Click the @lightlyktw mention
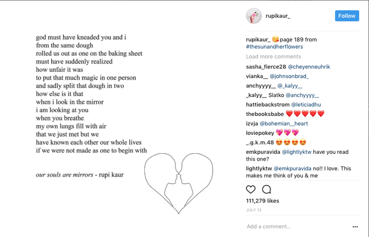 (x=297, y=152)
